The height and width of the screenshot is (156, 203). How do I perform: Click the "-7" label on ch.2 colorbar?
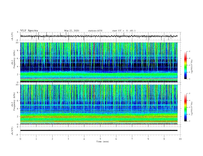tap(189, 121)
